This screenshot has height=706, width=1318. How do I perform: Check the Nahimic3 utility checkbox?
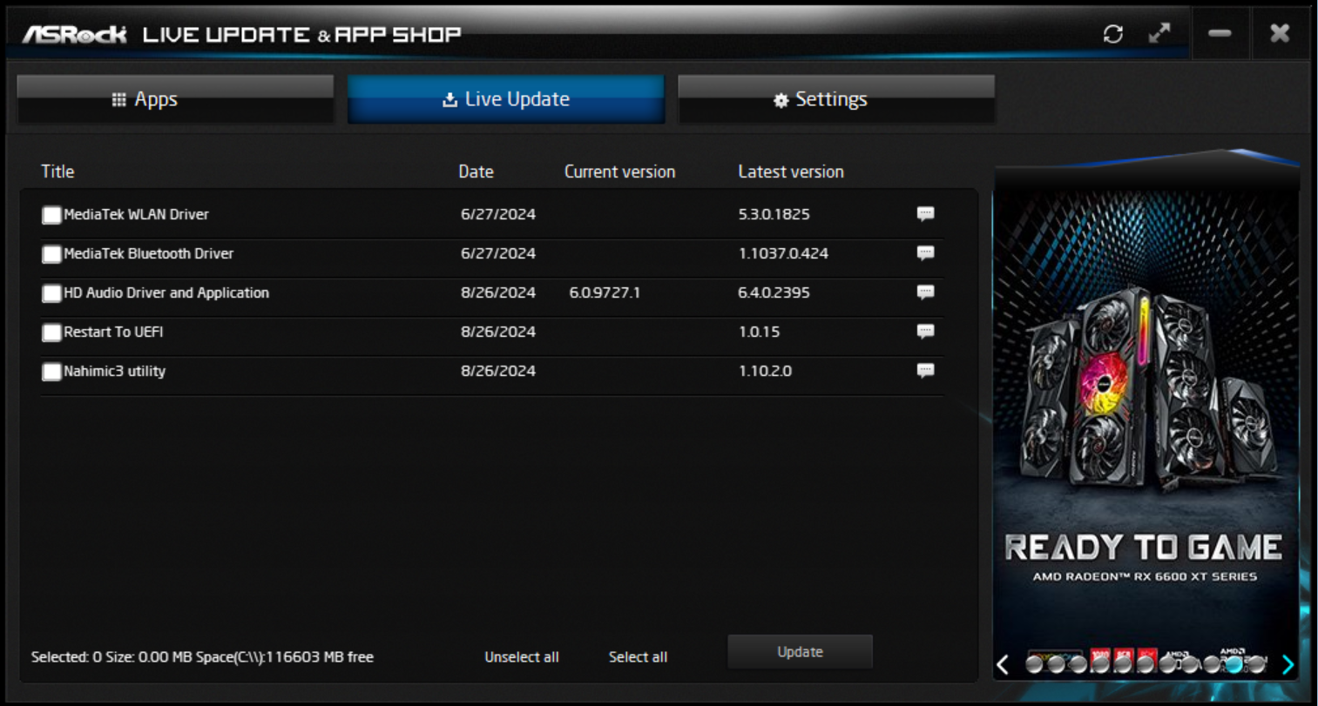(x=51, y=371)
